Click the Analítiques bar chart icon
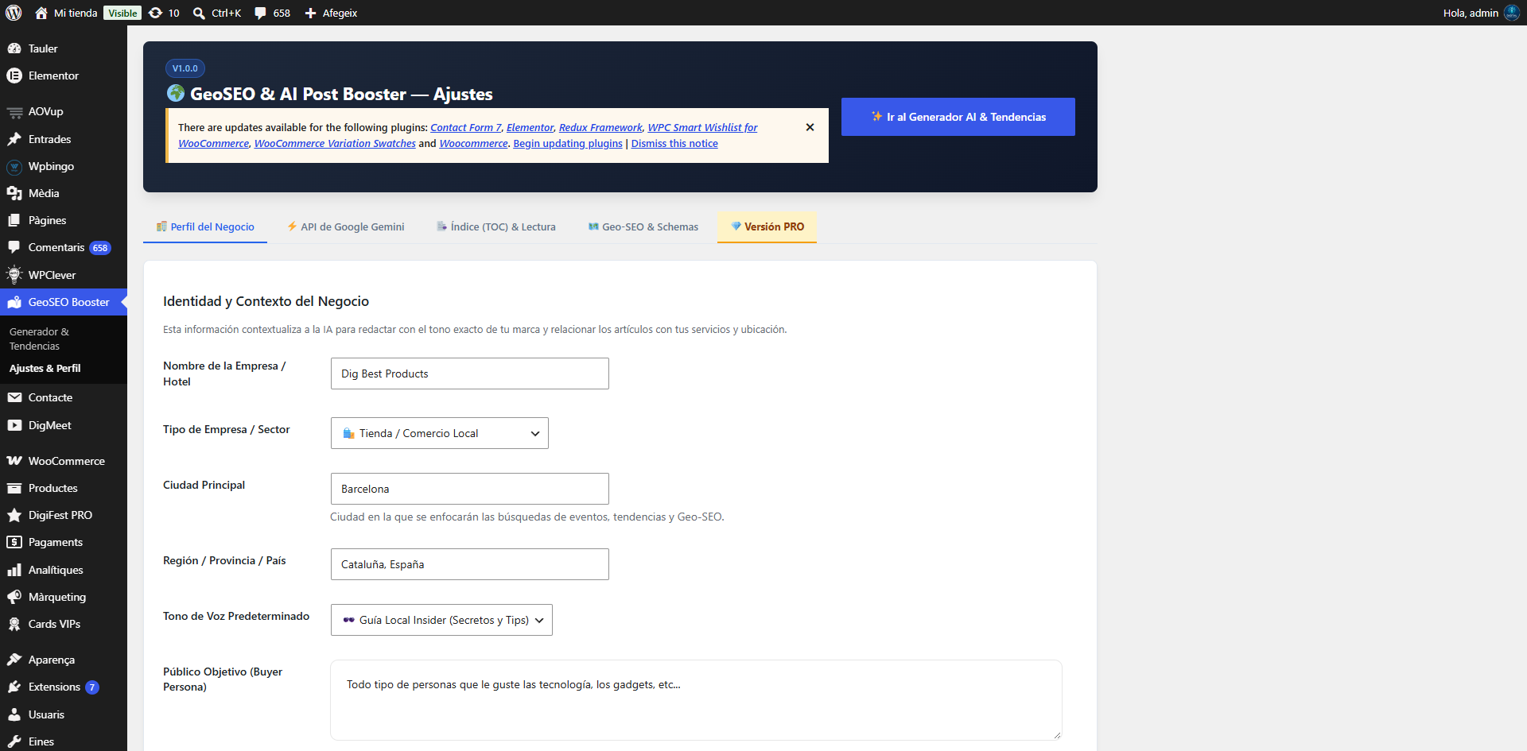The height and width of the screenshot is (751, 1527). [x=14, y=570]
